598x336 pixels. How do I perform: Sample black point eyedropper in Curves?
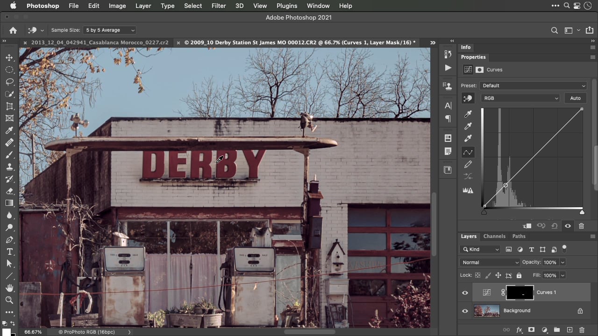(x=468, y=114)
